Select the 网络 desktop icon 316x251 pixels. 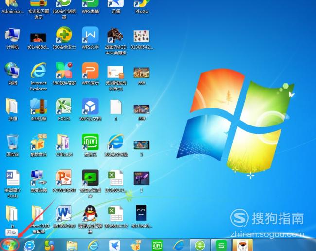pos(13,73)
